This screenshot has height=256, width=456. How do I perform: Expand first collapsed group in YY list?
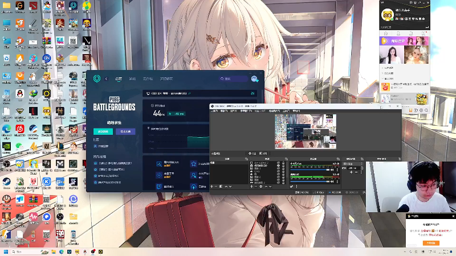tap(382, 68)
